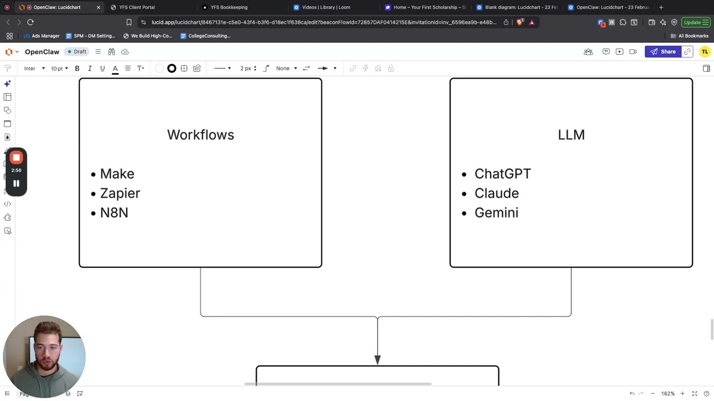Click the Share button
The image size is (714, 401).
[663, 52]
